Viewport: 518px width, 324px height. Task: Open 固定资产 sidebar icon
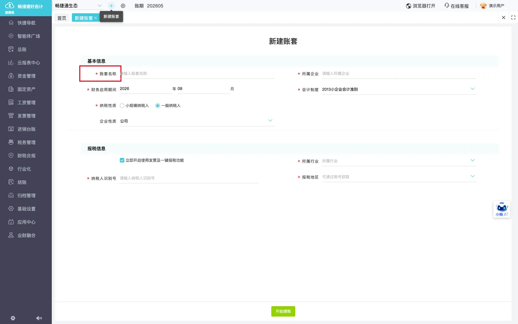(x=11, y=89)
